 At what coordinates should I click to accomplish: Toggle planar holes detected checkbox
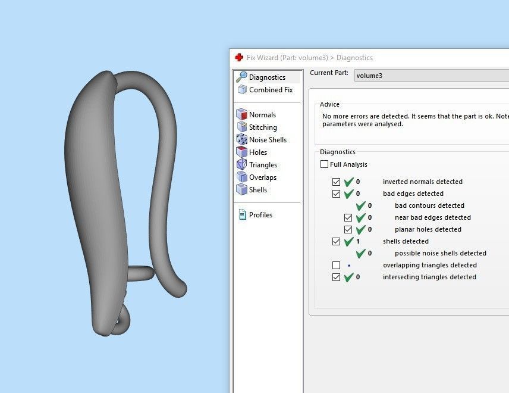tap(348, 229)
